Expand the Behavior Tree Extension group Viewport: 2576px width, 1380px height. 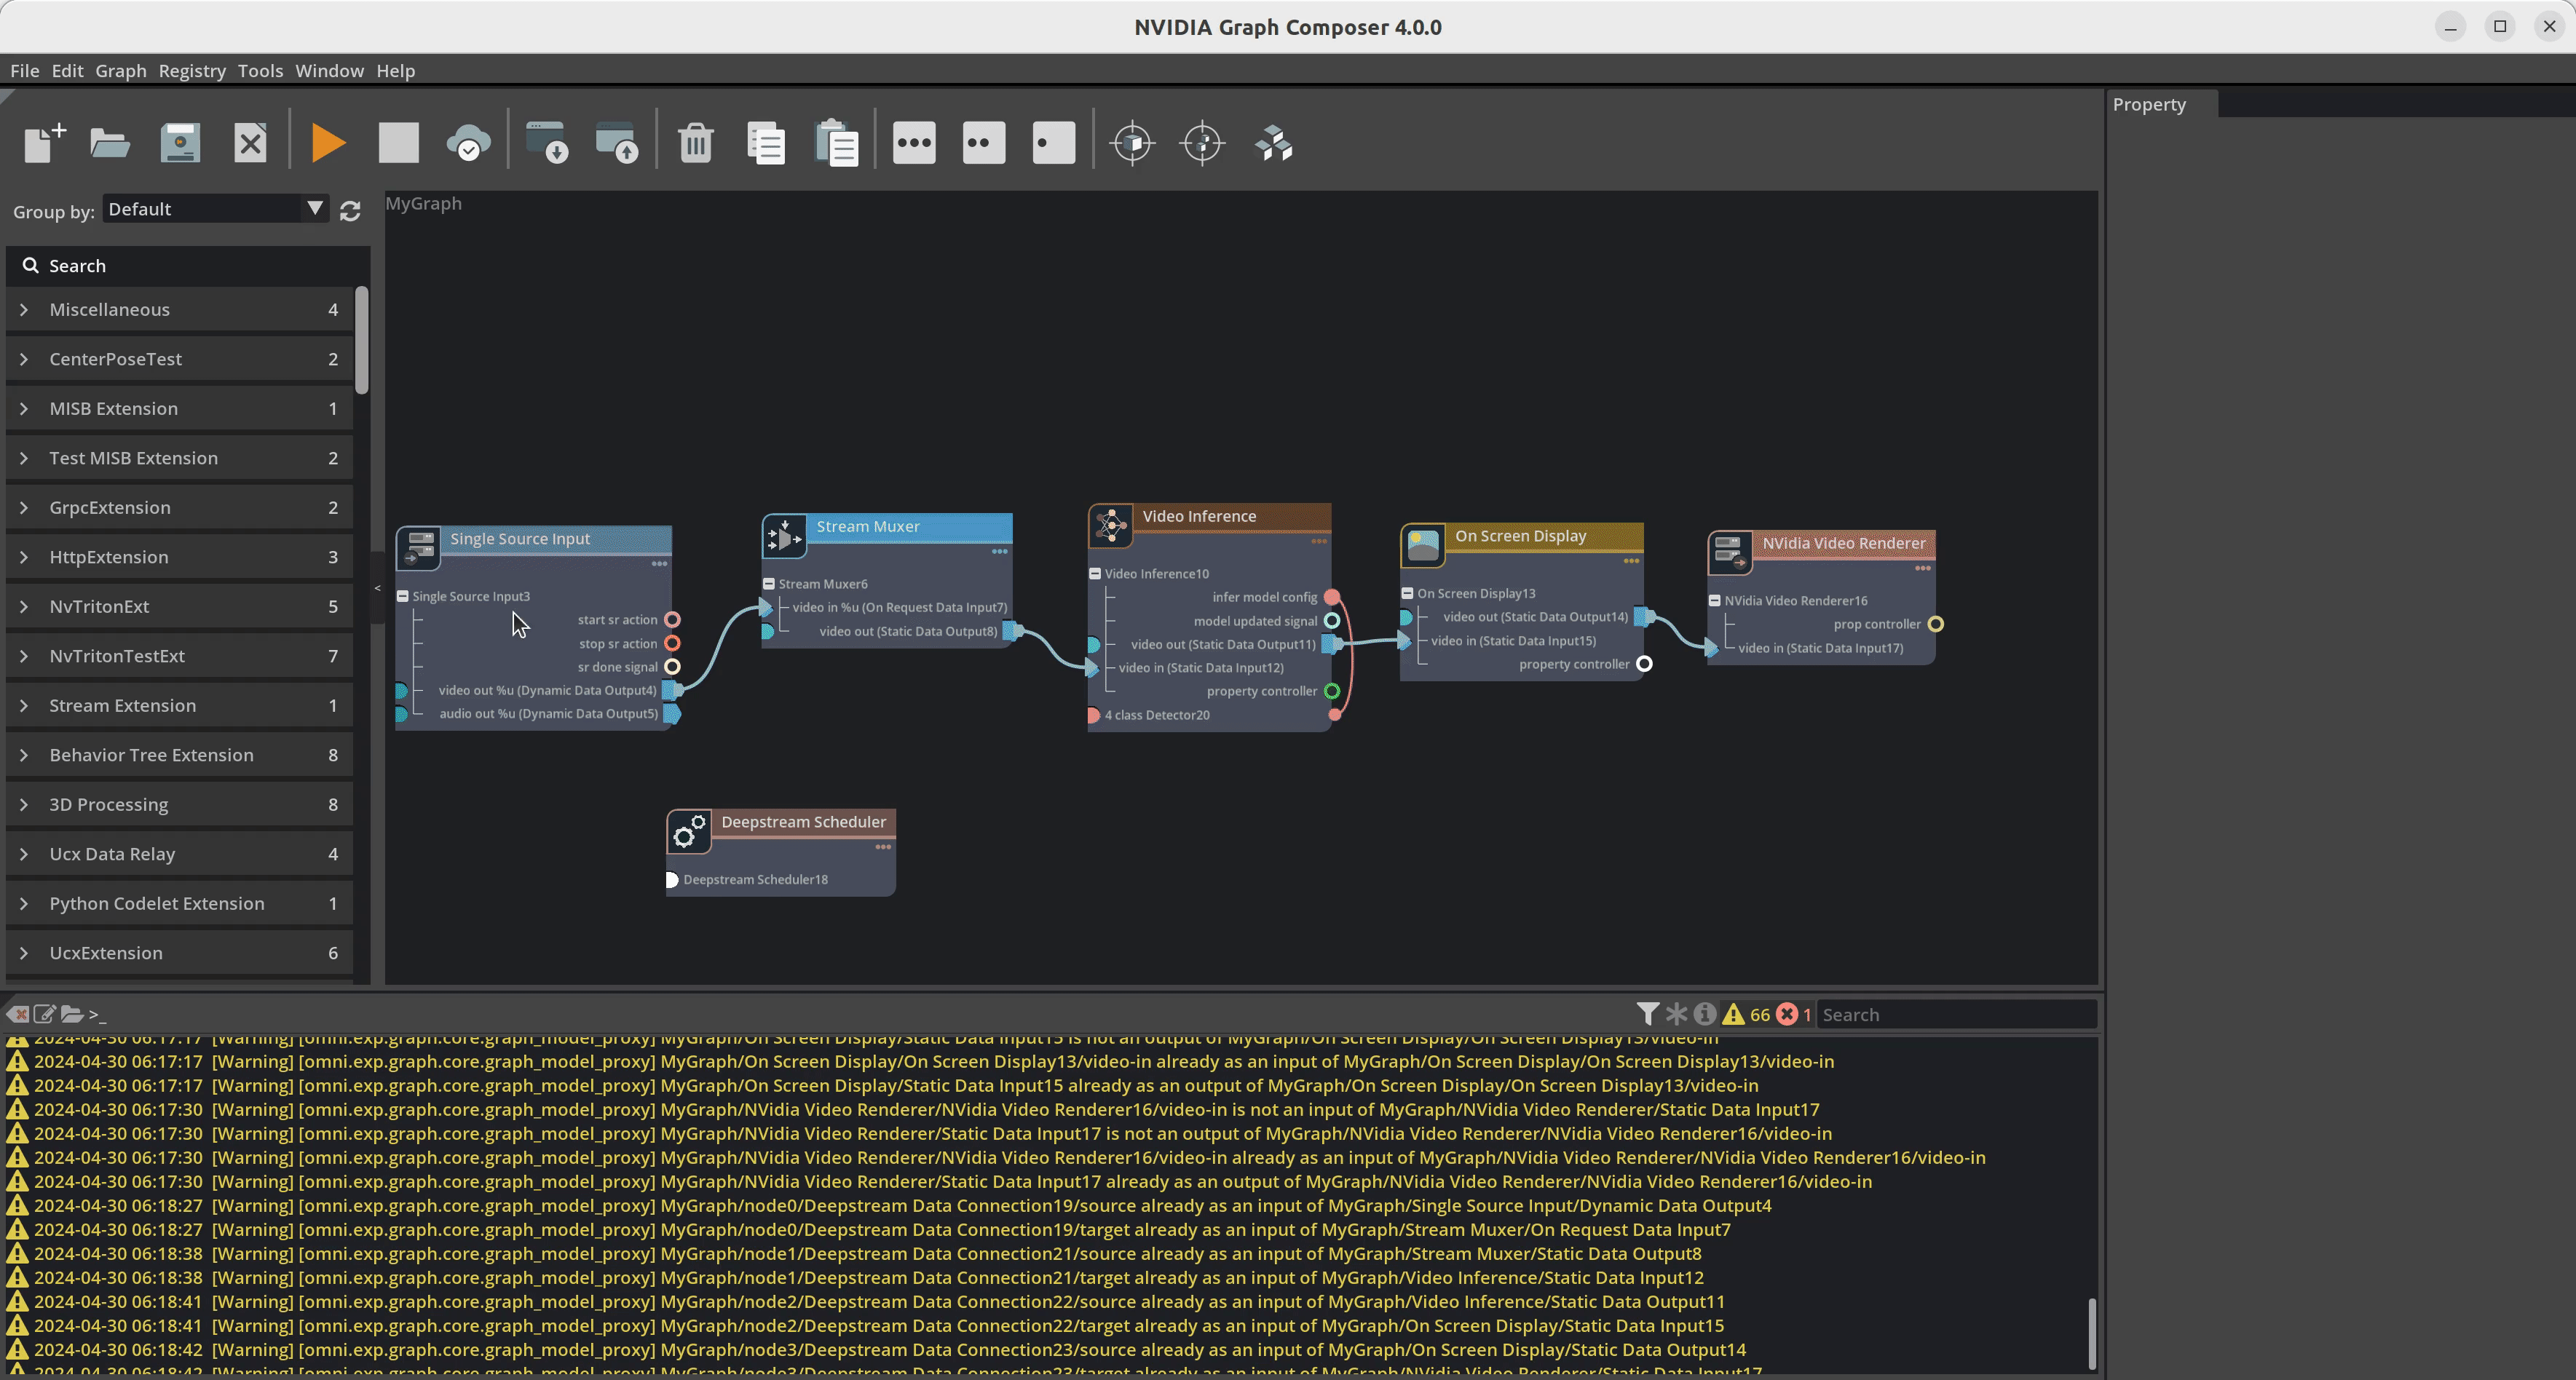pos(24,755)
